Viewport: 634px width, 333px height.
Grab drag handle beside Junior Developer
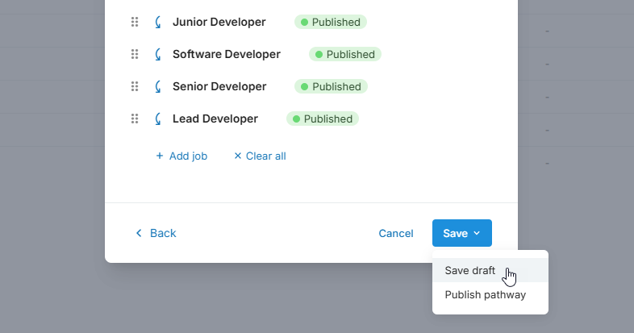[x=135, y=22]
